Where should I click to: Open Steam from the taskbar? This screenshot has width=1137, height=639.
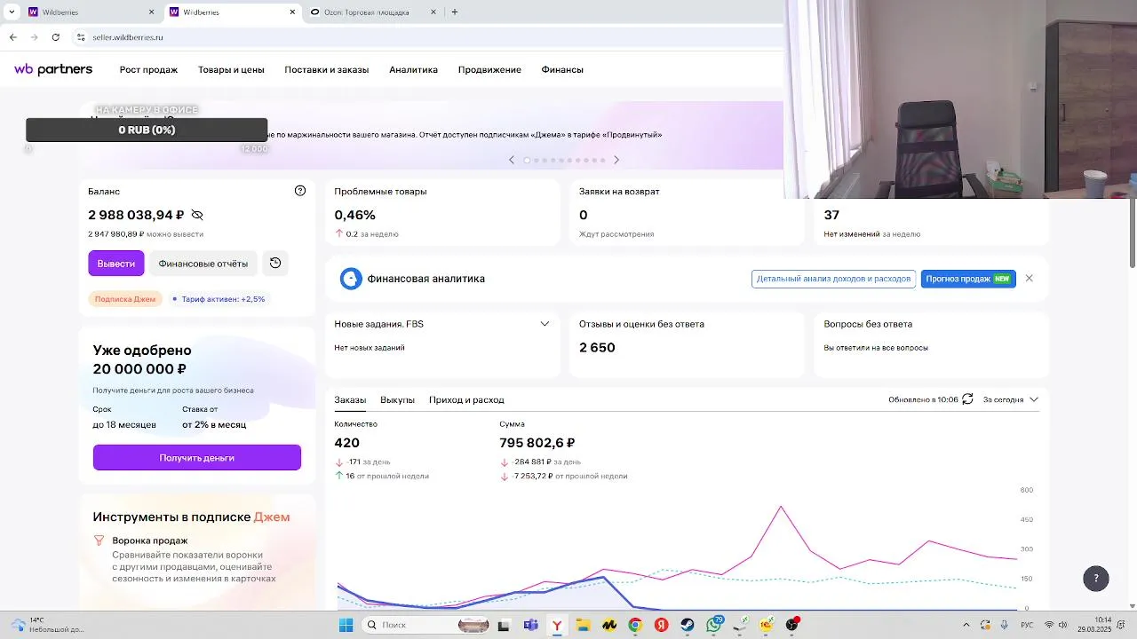point(688,625)
